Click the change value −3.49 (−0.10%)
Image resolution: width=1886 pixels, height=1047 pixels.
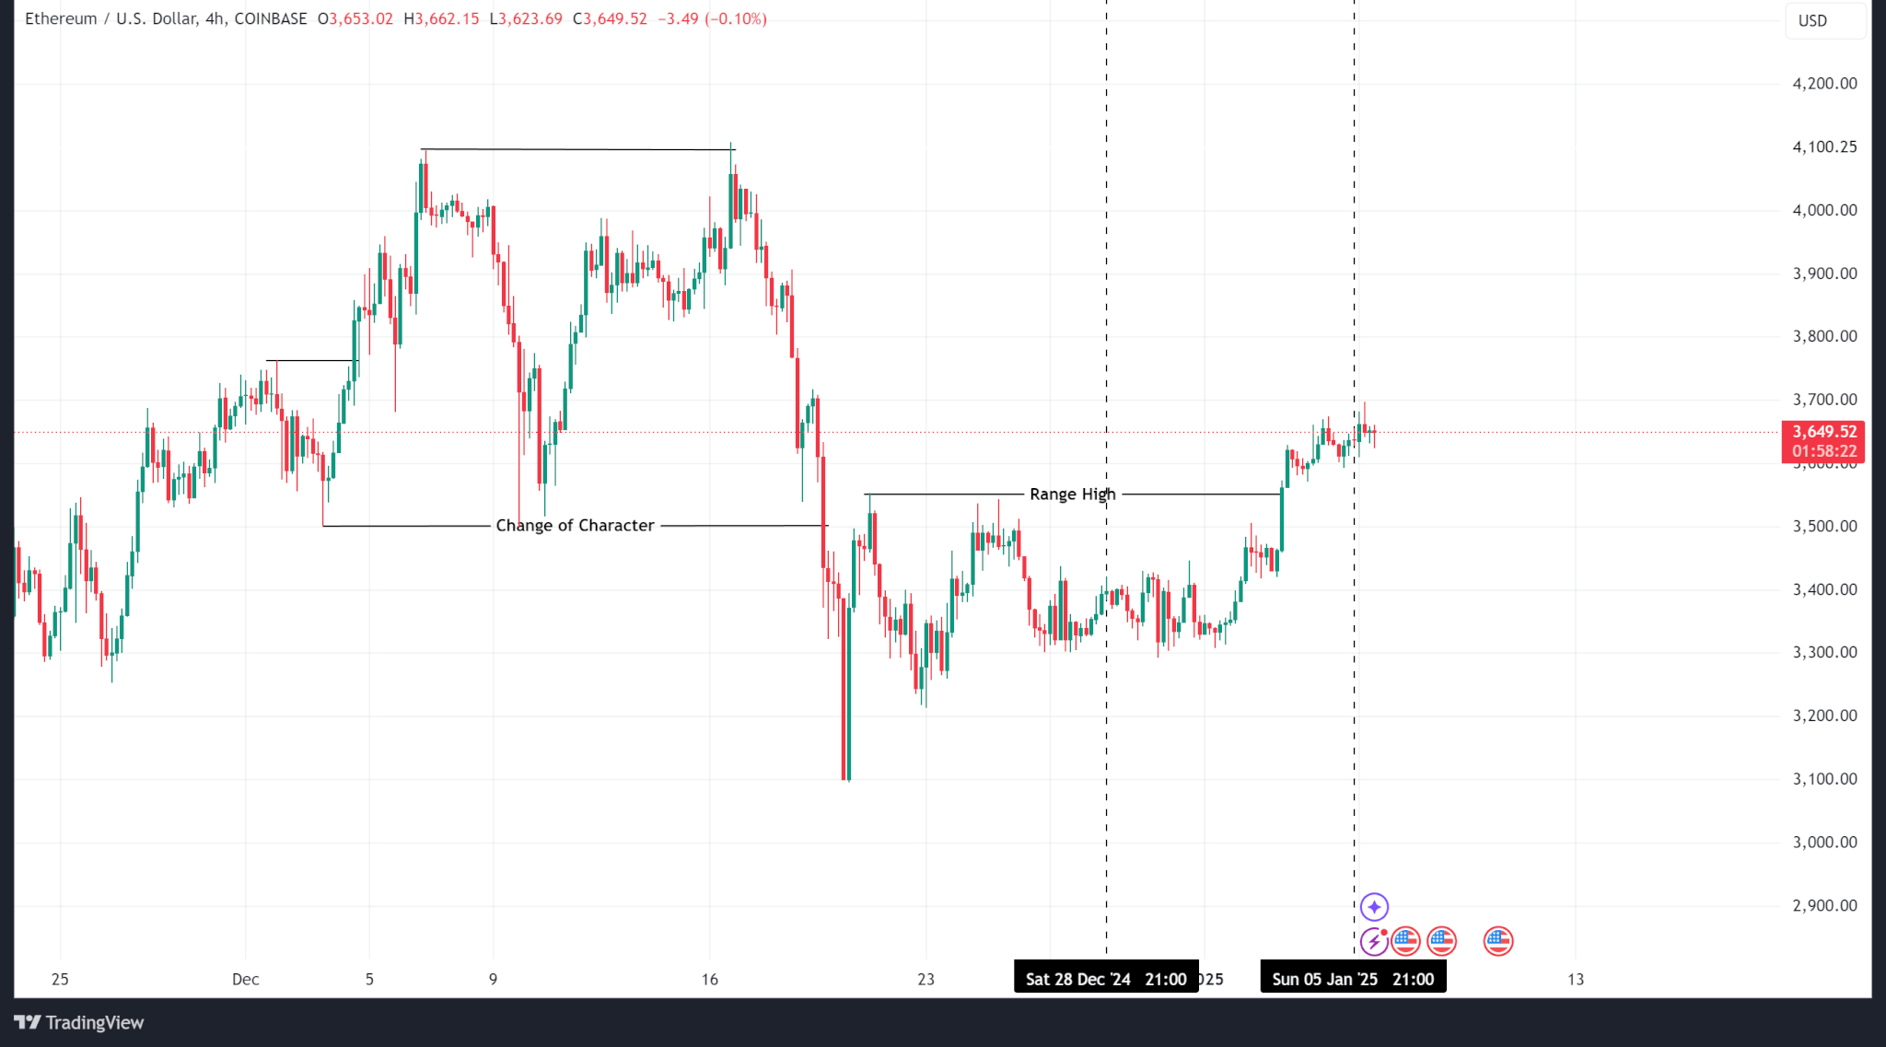(x=712, y=18)
